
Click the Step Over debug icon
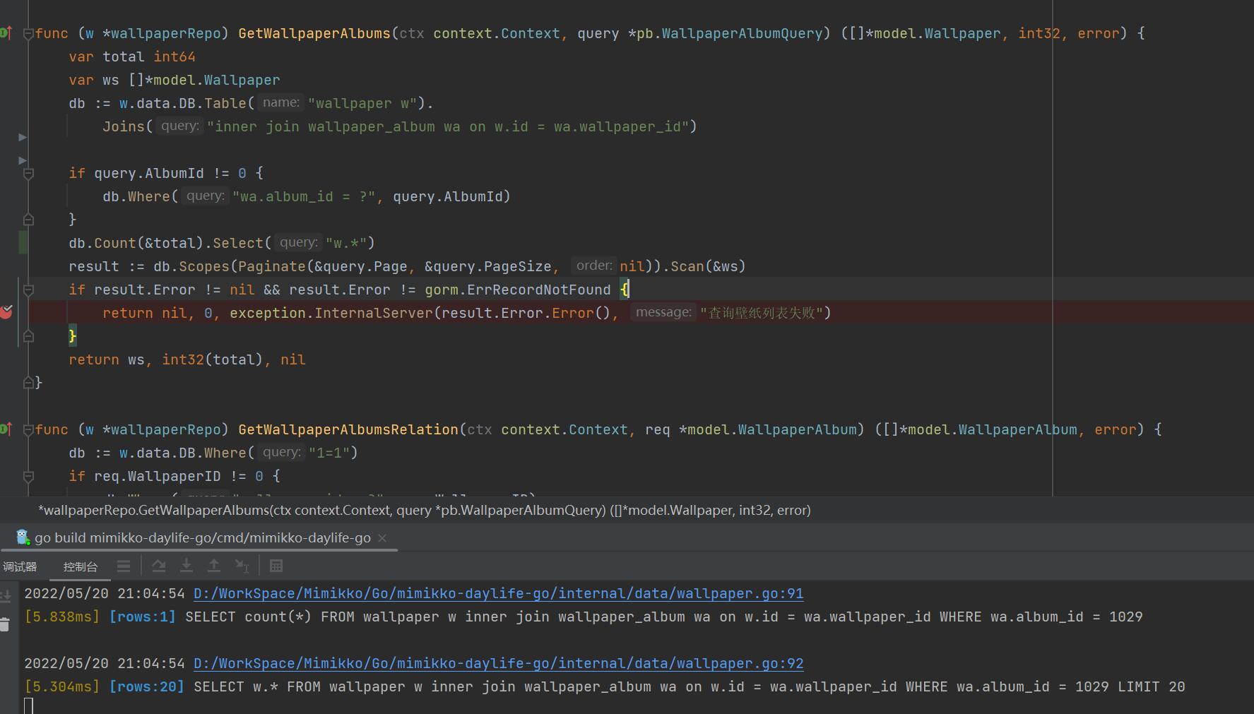(159, 566)
